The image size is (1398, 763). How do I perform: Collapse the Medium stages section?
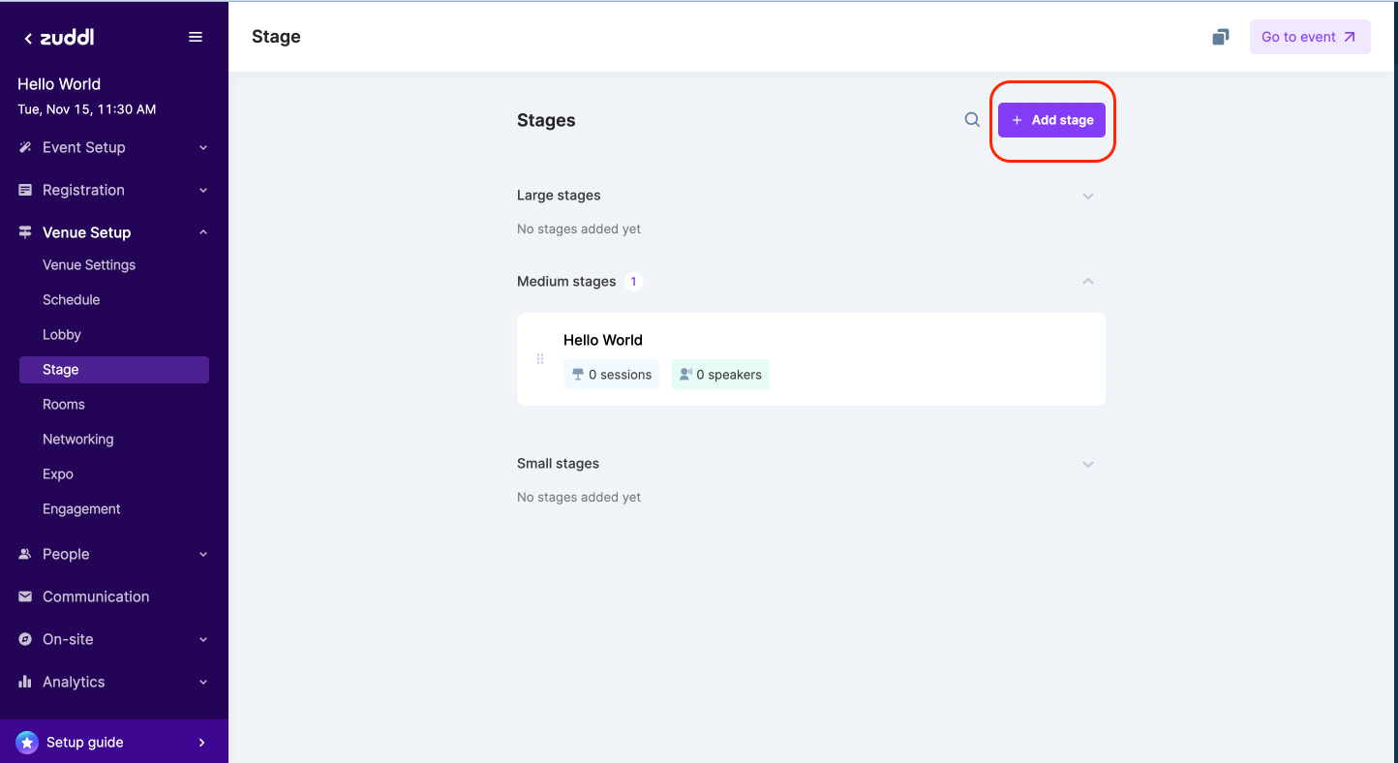pyautogui.click(x=1088, y=282)
